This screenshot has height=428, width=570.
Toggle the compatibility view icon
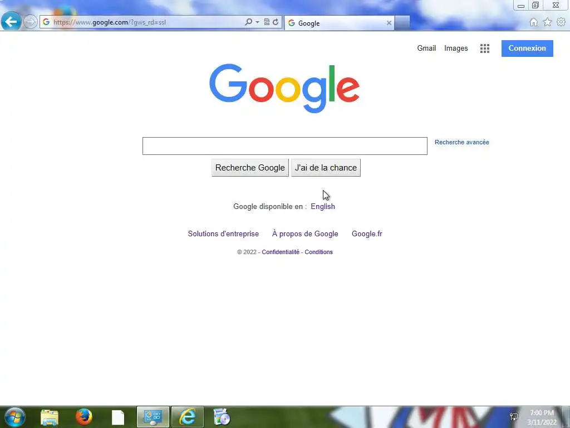click(x=267, y=22)
